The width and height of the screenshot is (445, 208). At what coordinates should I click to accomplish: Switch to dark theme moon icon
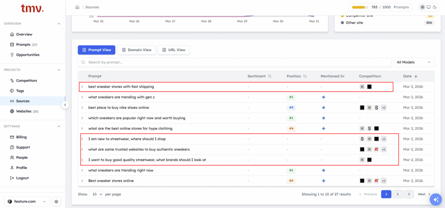(434, 7)
